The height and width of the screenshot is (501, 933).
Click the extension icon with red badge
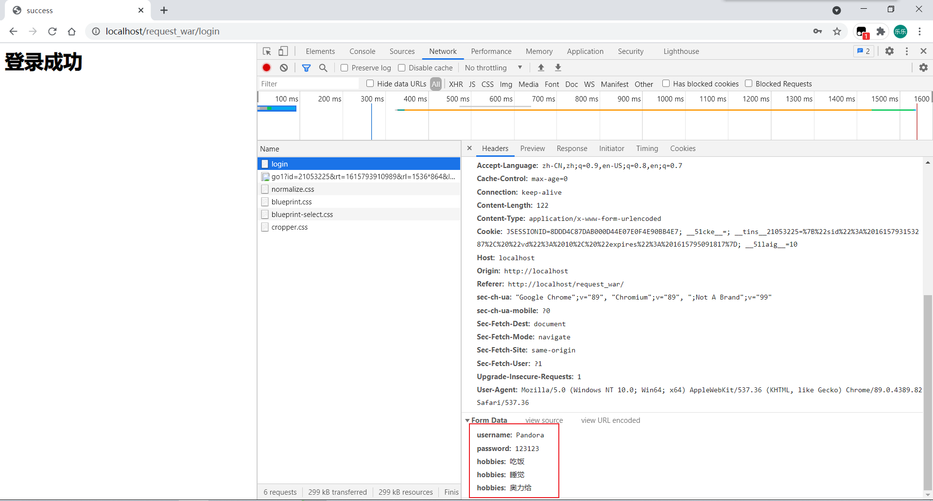coord(862,32)
